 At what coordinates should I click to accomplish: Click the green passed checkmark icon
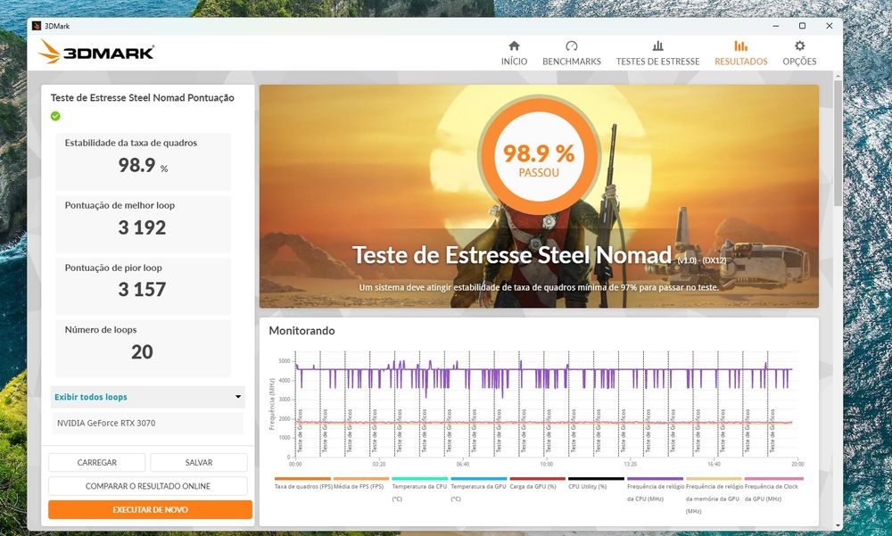(55, 116)
